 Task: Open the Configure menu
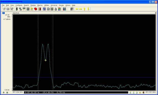point(19,5)
